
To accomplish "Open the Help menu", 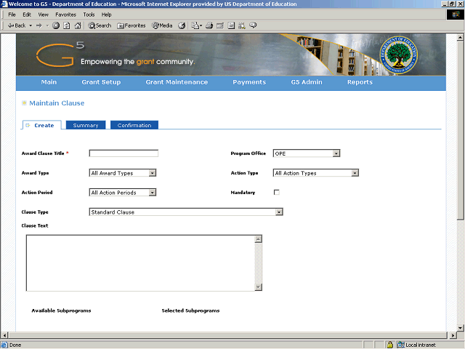I will tap(107, 15).
